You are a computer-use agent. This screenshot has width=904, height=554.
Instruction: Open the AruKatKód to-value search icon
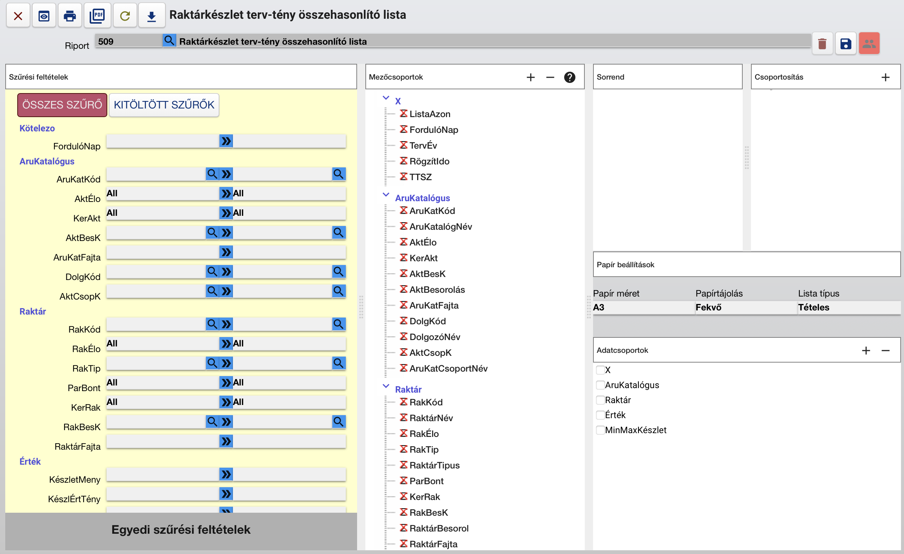338,174
